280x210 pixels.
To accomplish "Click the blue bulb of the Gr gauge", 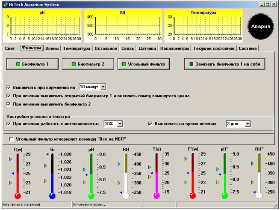I will coord(52,196).
